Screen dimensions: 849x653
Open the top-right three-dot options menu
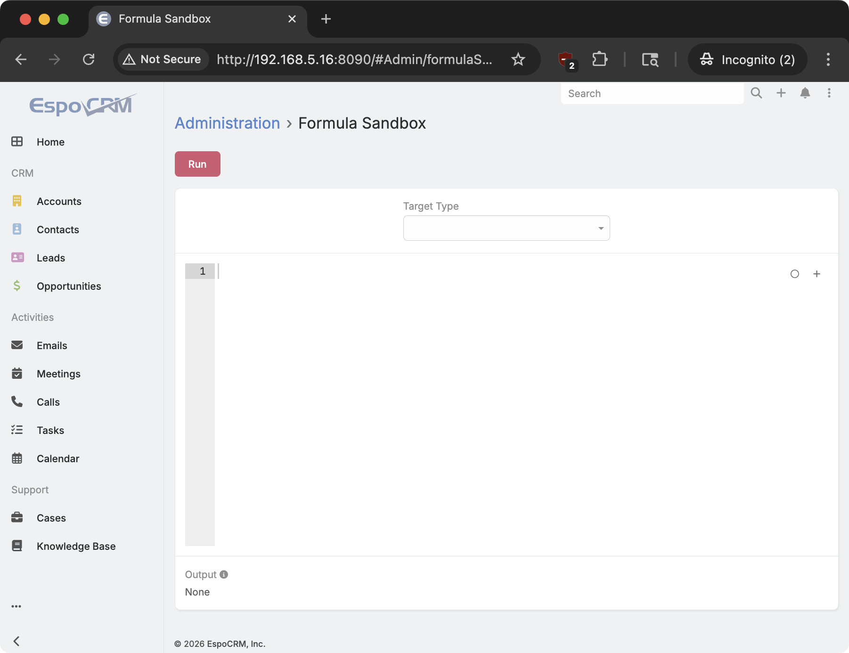click(x=829, y=93)
